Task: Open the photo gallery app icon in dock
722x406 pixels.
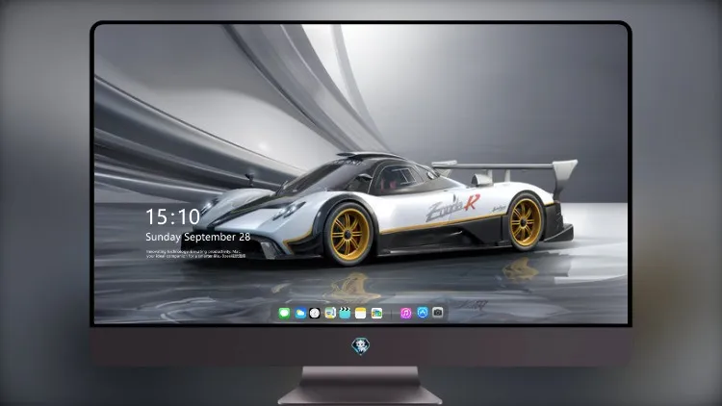Action: [376, 314]
